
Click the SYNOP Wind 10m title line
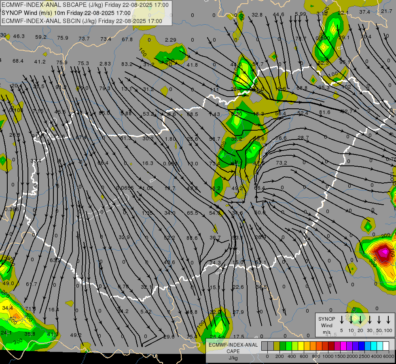click(66, 13)
